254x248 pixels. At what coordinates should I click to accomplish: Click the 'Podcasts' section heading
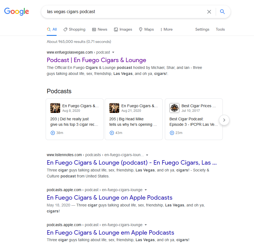pyautogui.click(x=59, y=91)
